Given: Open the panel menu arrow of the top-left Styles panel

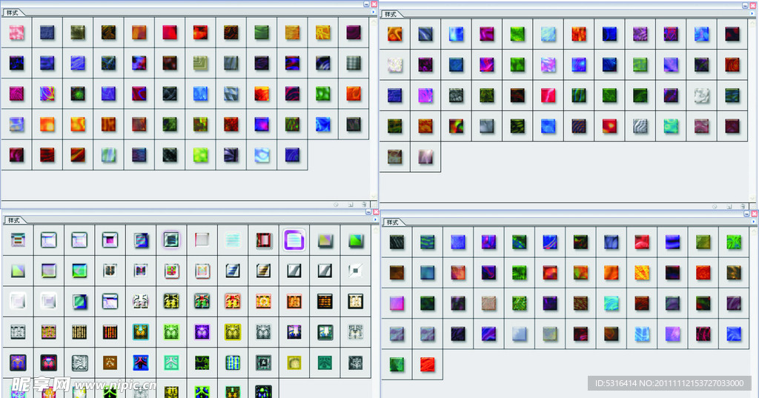Looking at the screenshot, I should pyautogui.click(x=374, y=12).
